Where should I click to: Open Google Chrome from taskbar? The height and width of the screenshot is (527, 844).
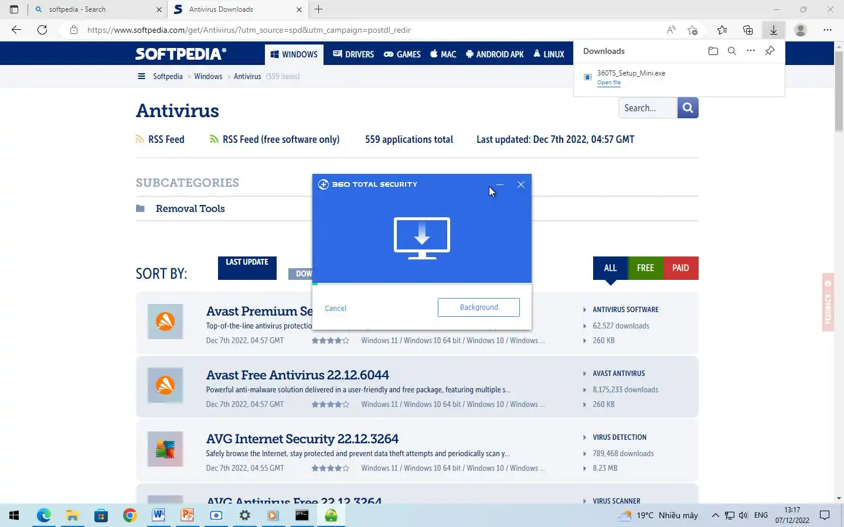click(130, 515)
